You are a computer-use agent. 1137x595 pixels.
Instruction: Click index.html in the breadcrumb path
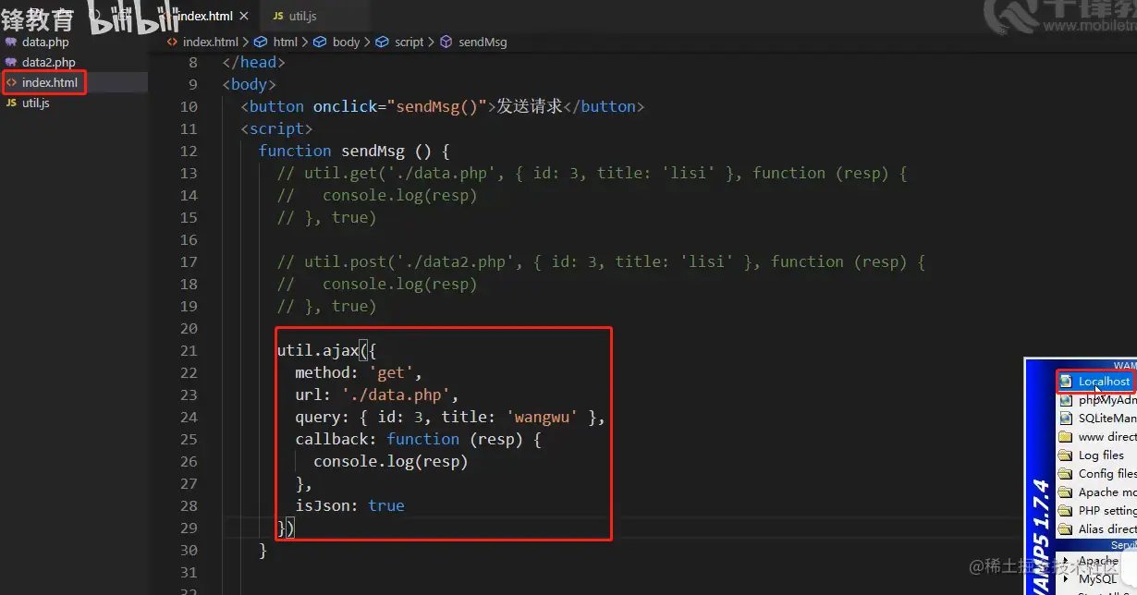coord(211,42)
